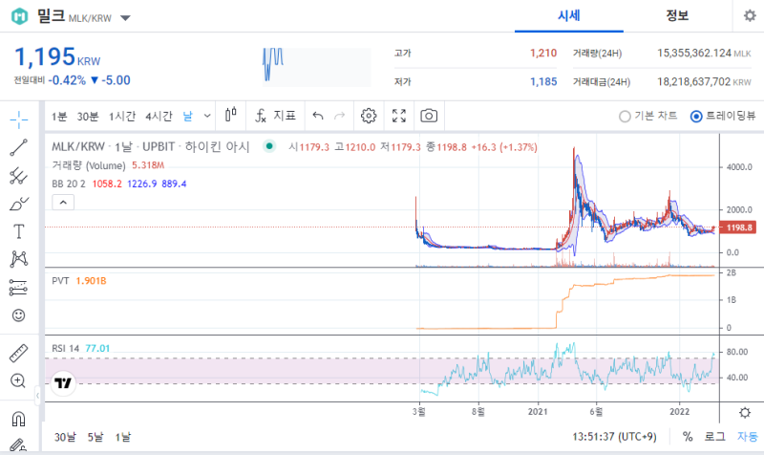Click the PVT indicator label

[60, 281]
